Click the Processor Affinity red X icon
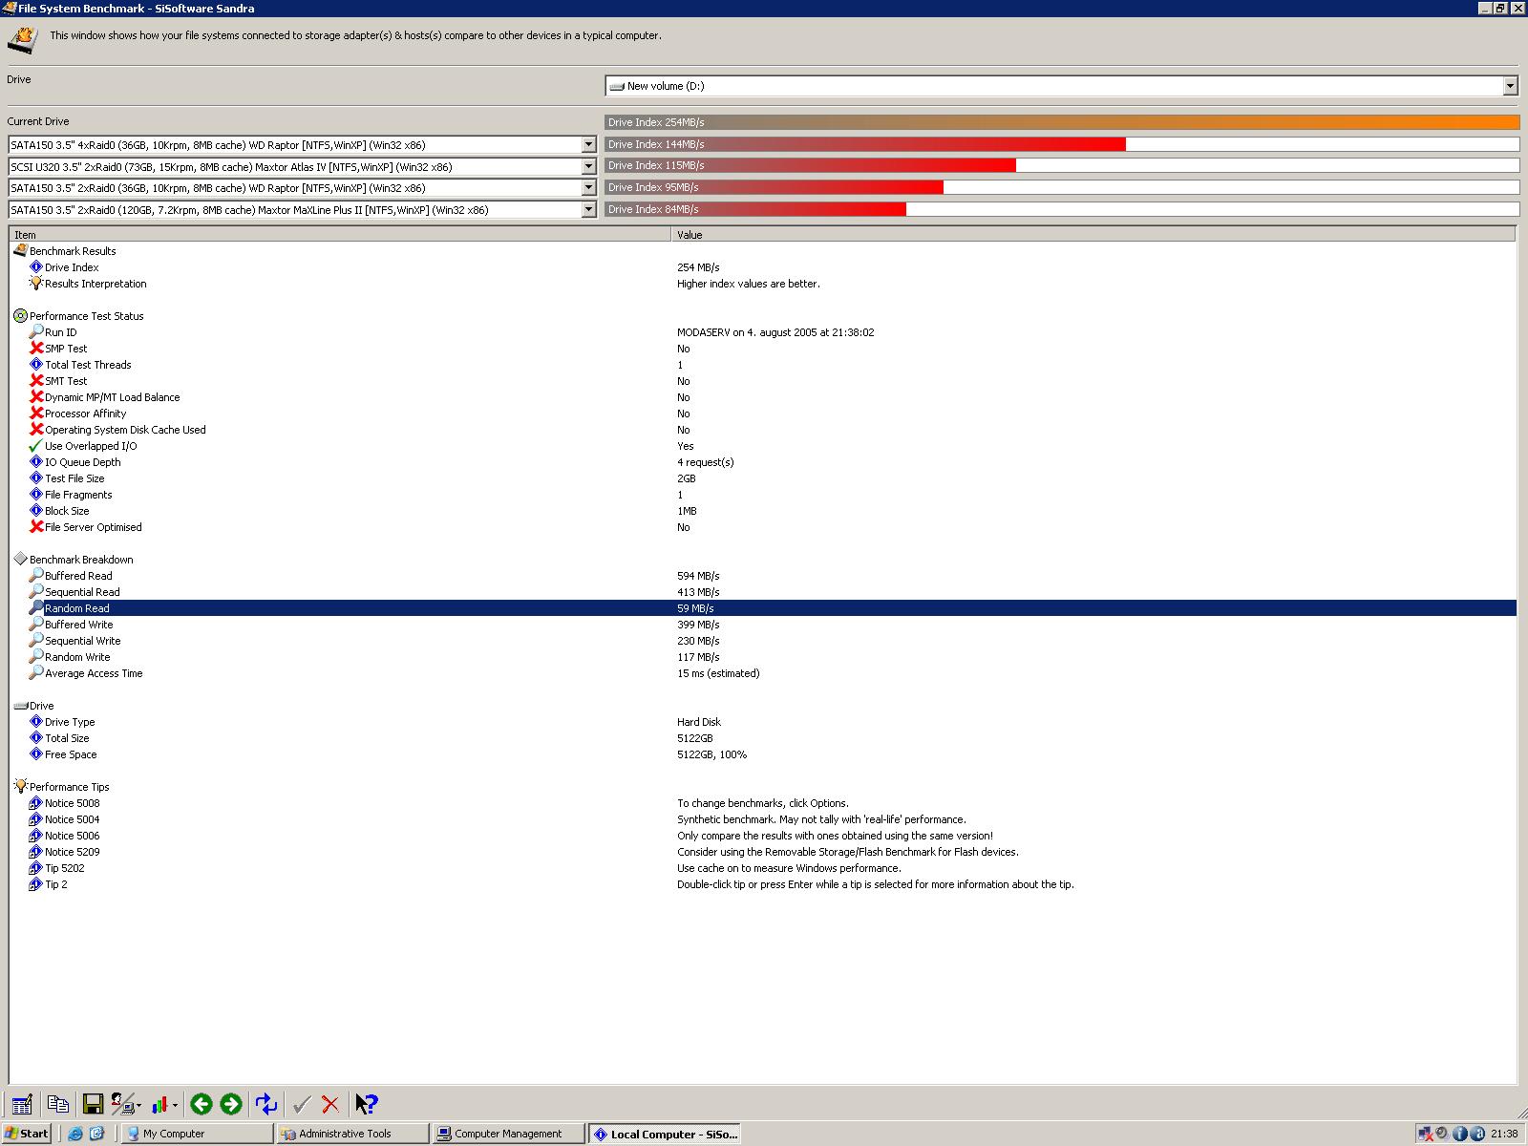 point(36,414)
